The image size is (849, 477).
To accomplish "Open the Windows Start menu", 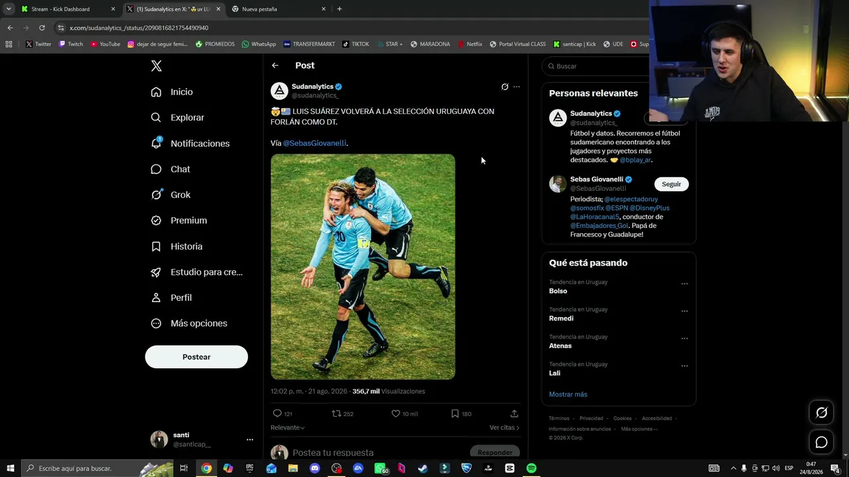I will pyautogui.click(x=10, y=468).
